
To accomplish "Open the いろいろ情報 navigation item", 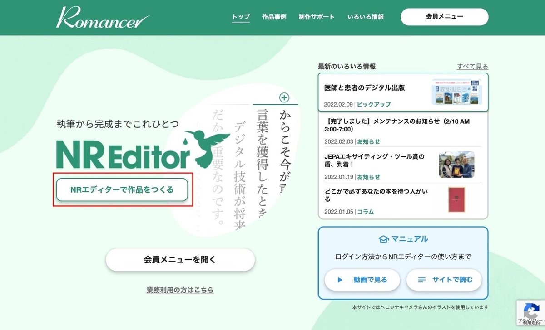I will click(366, 17).
